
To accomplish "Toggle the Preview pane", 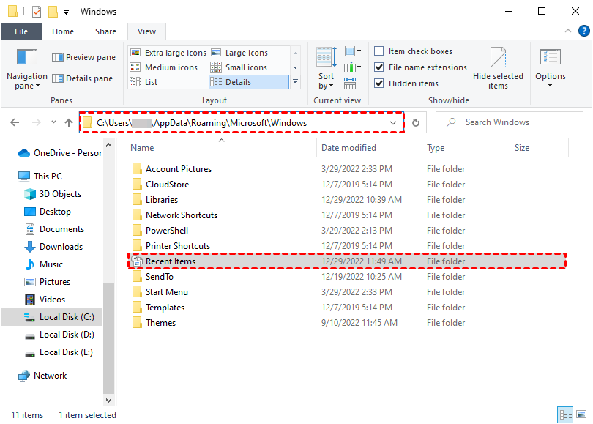I will [x=84, y=57].
